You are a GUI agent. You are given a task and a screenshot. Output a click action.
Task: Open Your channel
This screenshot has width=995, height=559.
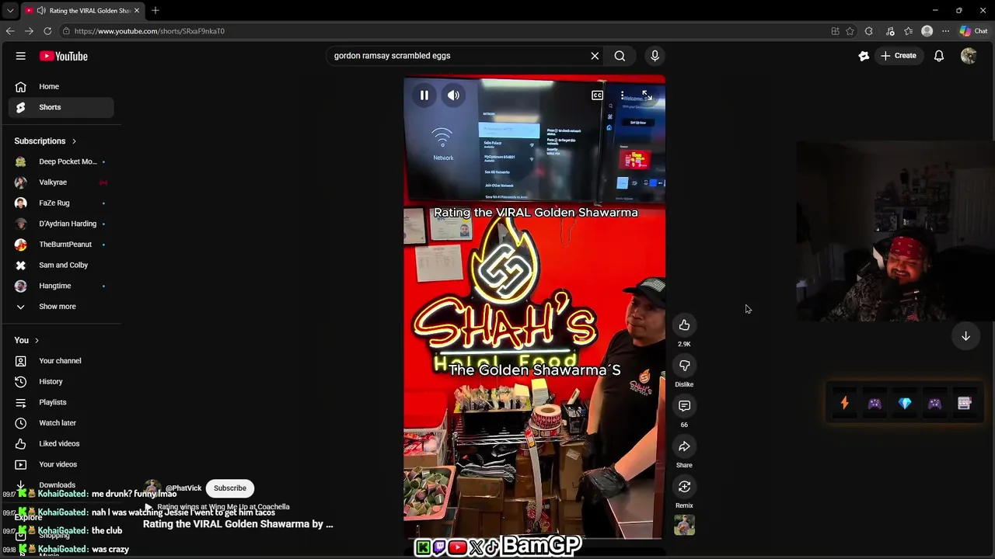pyautogui.click(x=61, y=361)
